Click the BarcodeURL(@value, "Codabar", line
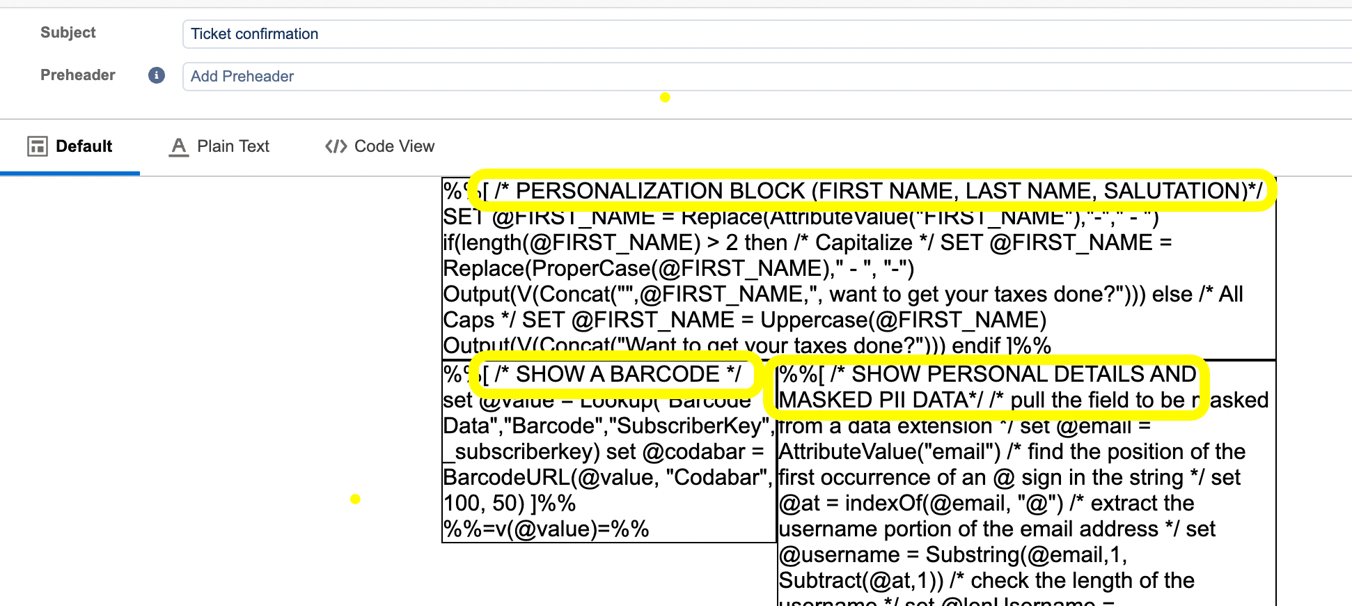The width and height of the screenshot is (1352, 606). (608, 478)
